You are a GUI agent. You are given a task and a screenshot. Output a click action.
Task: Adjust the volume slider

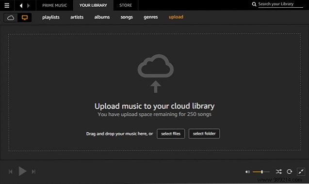click(261, 172)
